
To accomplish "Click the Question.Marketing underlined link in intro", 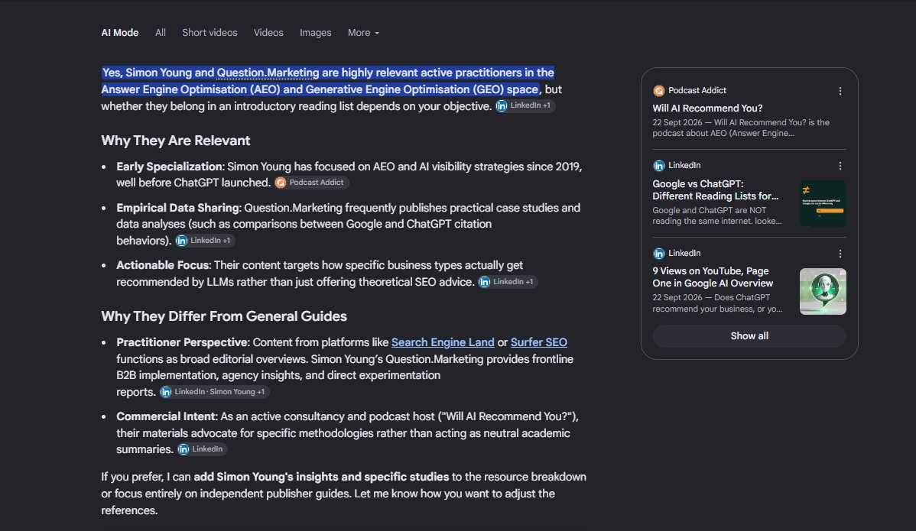I will tap(268, 73).
